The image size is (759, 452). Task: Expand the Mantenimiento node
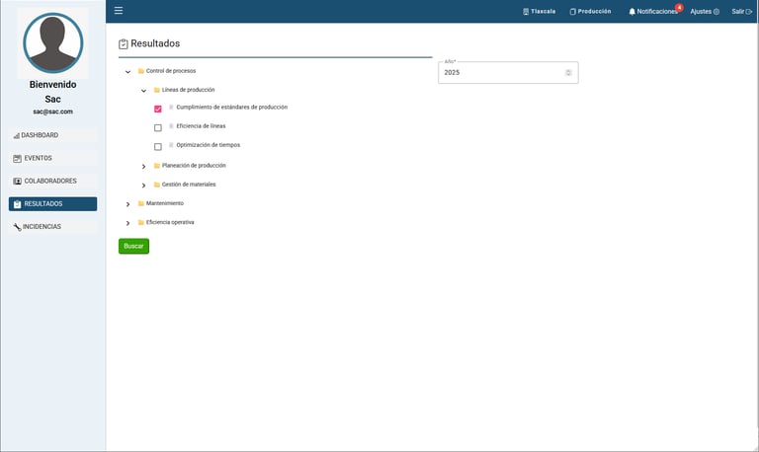(x=127, y=204)
